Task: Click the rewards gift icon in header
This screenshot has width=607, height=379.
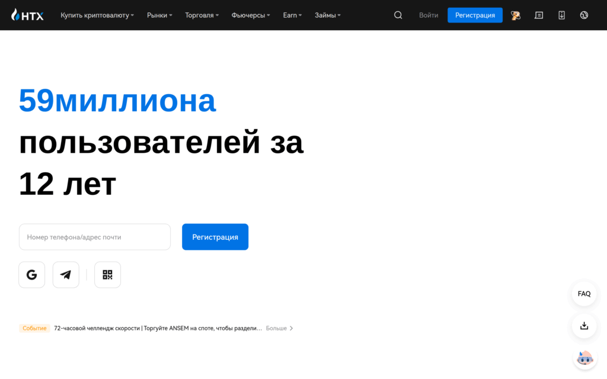Action: coord(515,15)
